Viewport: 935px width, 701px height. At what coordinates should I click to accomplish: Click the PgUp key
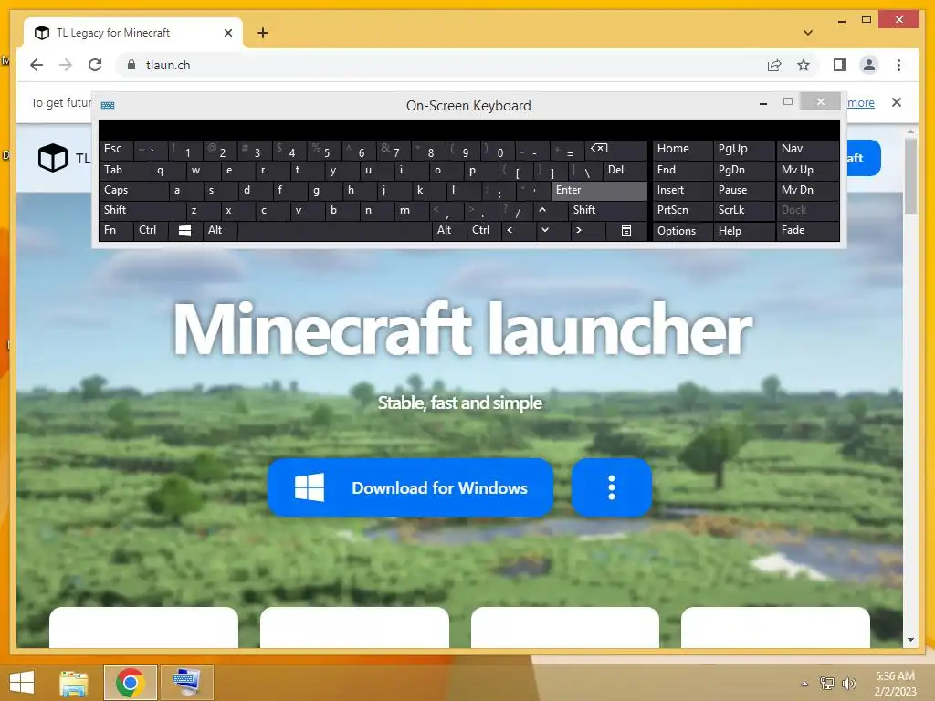(743, 149)
